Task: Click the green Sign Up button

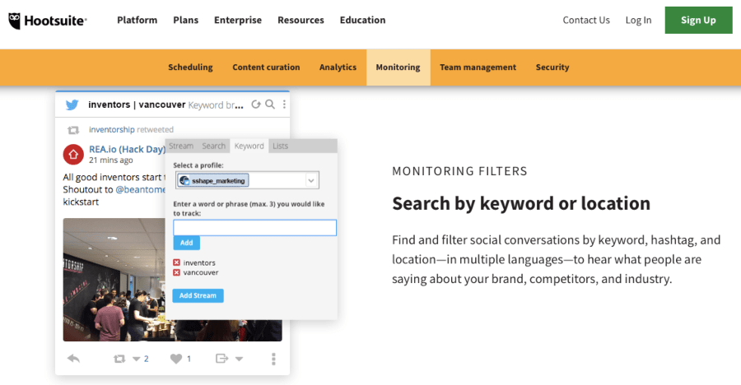Action: tap(698, 20)
